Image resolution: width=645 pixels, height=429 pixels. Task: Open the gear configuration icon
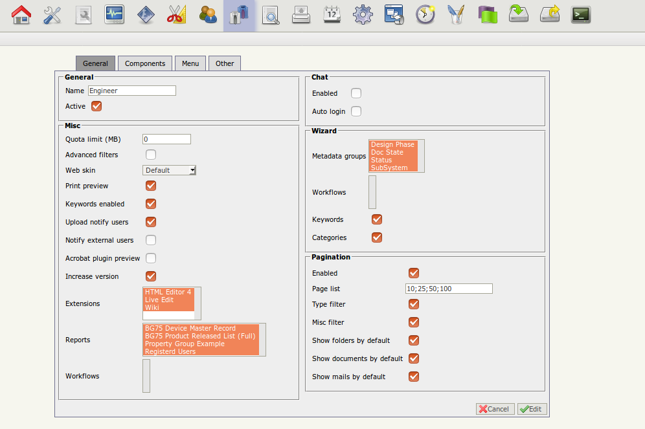click(363, 14)
